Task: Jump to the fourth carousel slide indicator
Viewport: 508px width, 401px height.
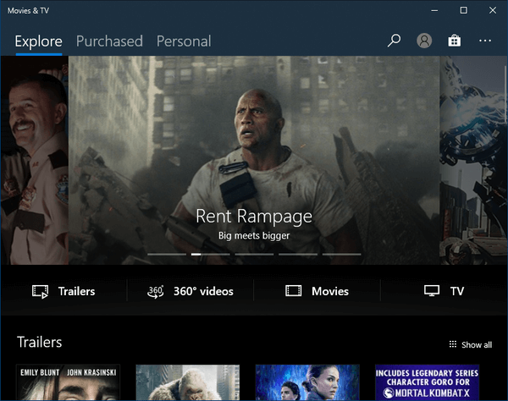Action: (298, 255)
